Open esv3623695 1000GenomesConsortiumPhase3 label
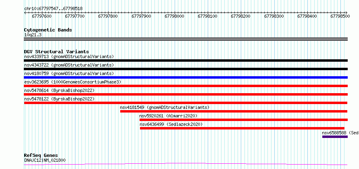 coord(73,82)
